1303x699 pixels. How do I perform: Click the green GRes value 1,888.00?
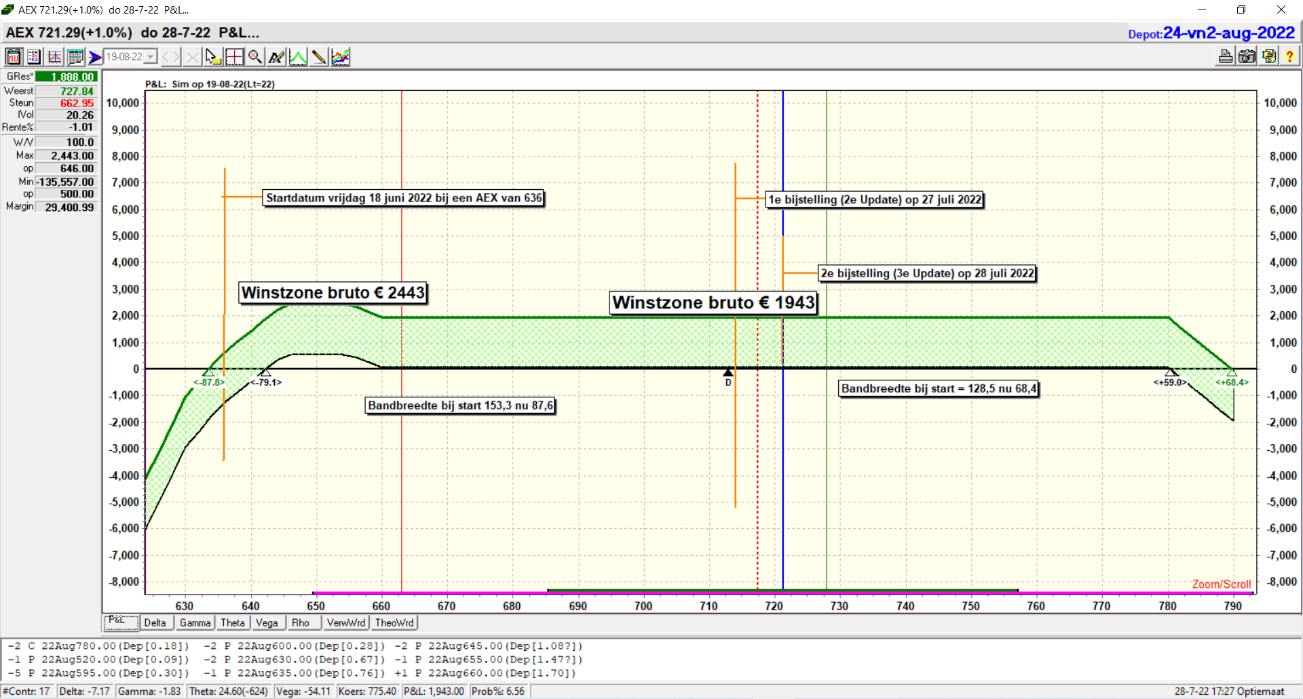[67, 77]
